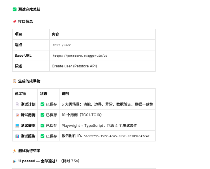Click the heading text 测试完成总结
The image size is (210, 169).
click(x=29, y=9)
